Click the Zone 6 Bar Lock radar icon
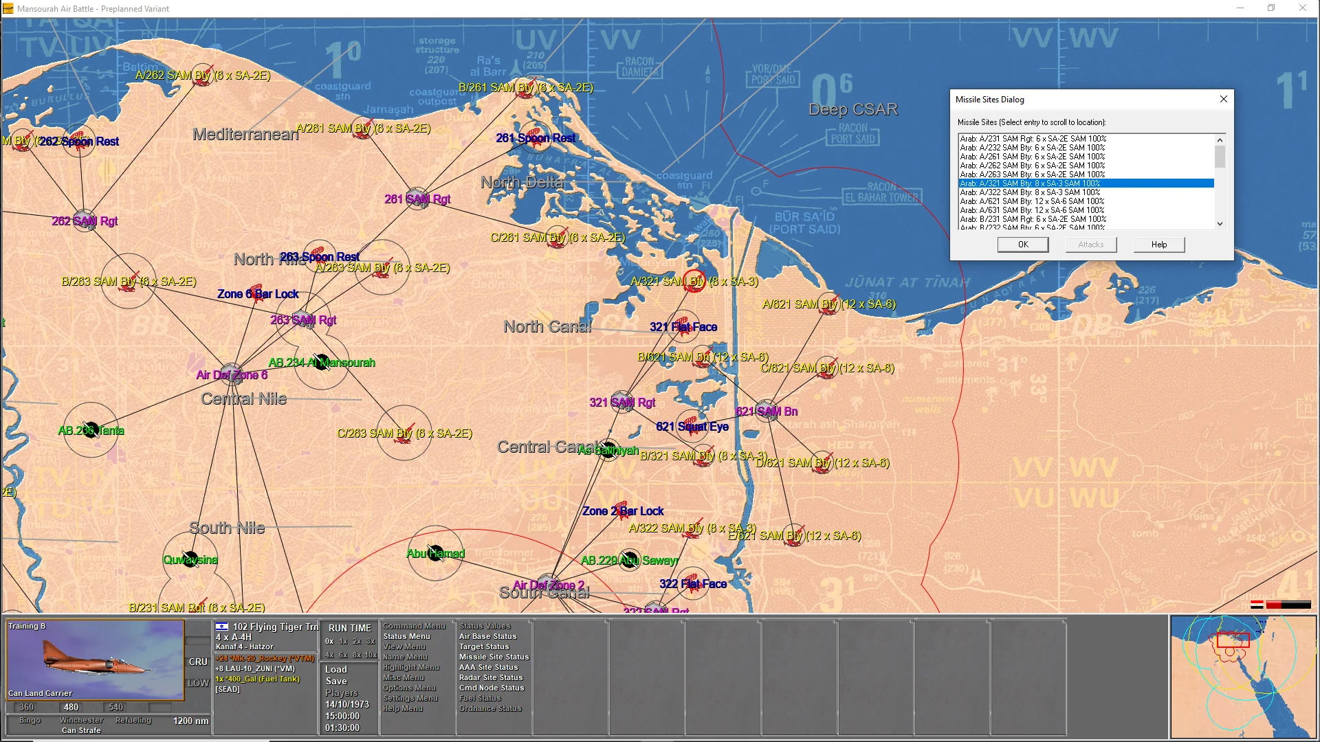 point(256,294)
